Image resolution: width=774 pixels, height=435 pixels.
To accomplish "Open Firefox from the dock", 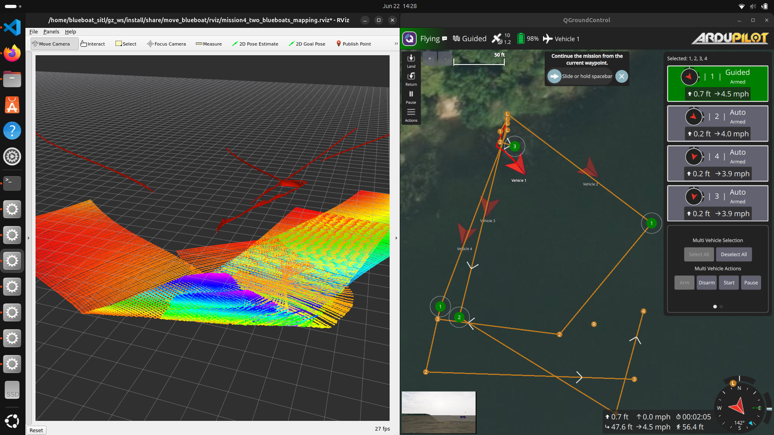I will click(12, 53).
